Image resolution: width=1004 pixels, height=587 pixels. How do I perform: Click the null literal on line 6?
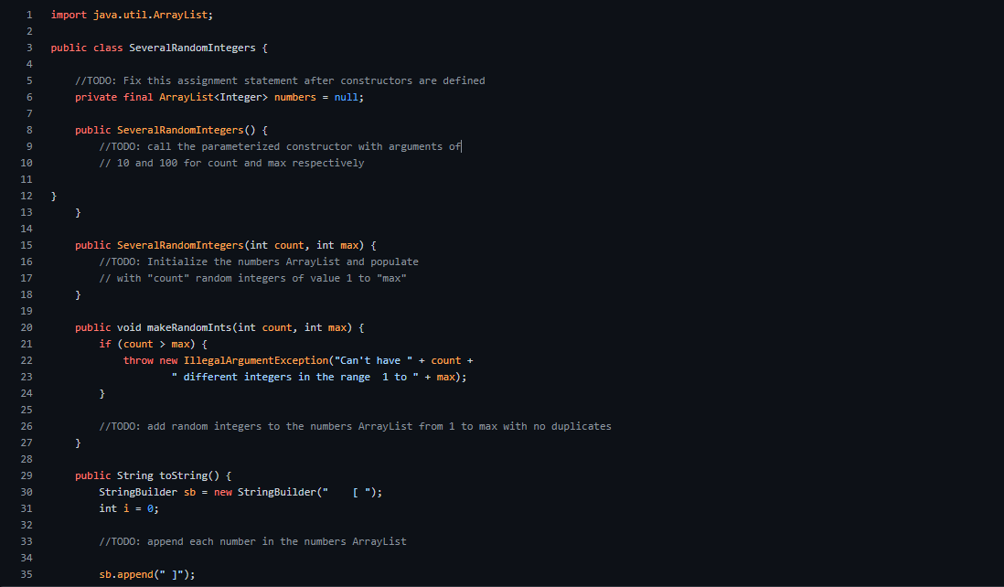click(x=350, y=97)
